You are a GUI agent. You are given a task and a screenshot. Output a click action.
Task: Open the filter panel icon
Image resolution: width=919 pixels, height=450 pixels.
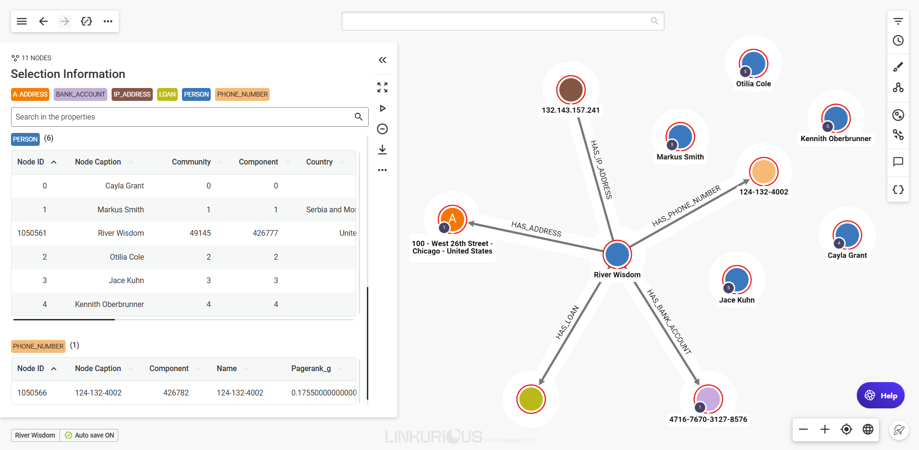pos(898,21)
